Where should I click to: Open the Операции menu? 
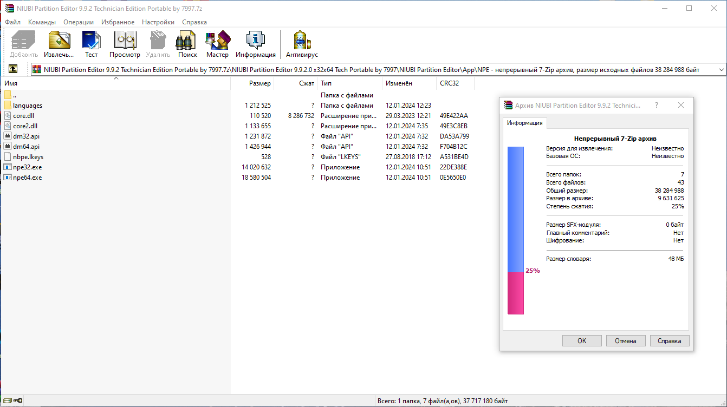[x=77, y=22]
